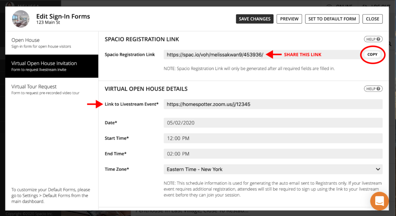The width and height of the screenshot is (396, 216).
Task: Preview the sign-in form
Action: click(x=289, y=19)
